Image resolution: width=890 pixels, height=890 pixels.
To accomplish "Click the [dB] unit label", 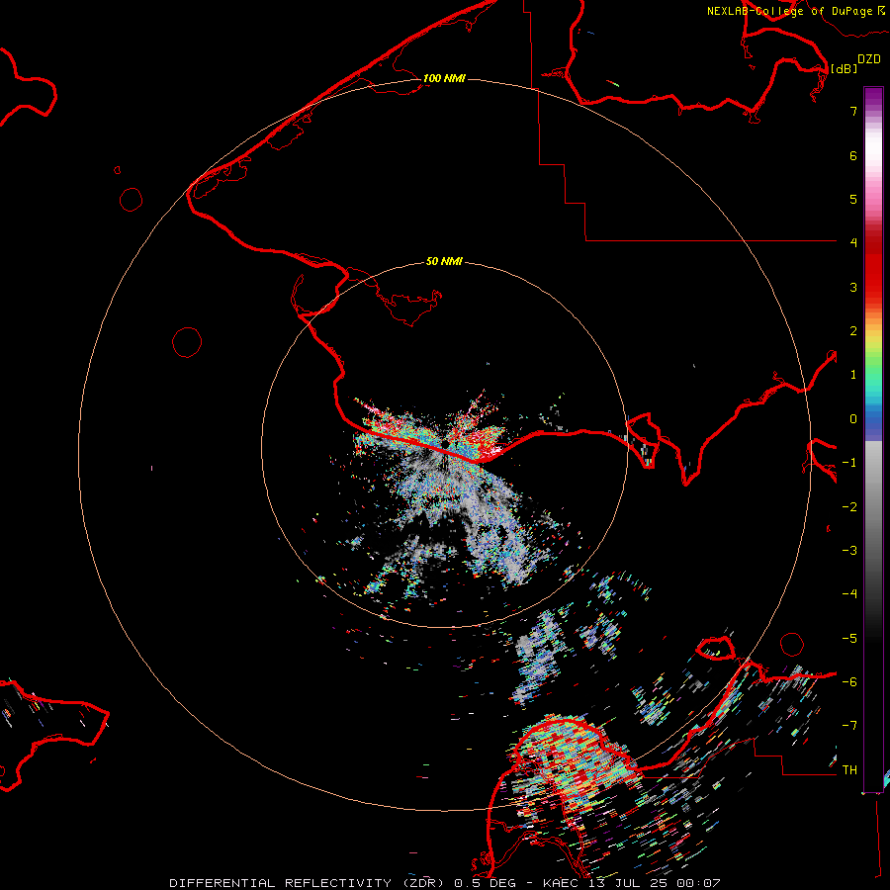I will tap(845, 68).
